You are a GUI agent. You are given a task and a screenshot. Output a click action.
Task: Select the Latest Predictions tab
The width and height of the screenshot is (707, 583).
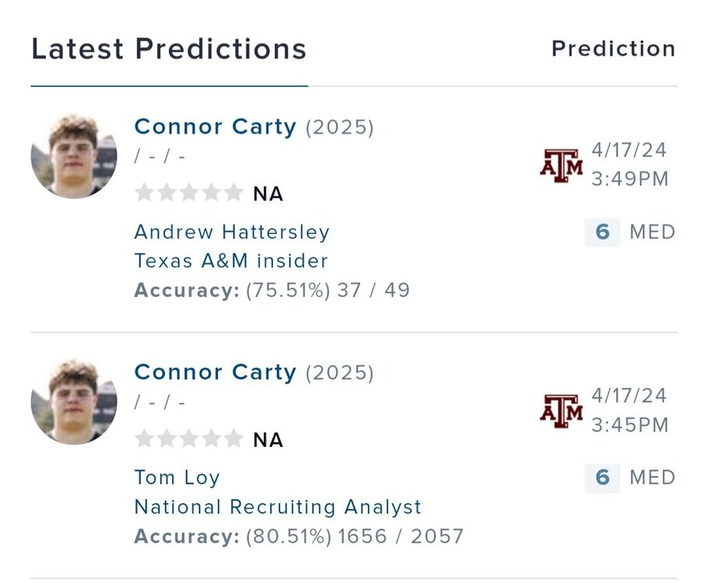coord(169,49)
